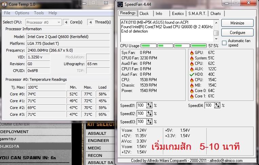259x165 pixels.
Task: Click the Core Temp app icon in title bar
Action: tap(4, 4)
